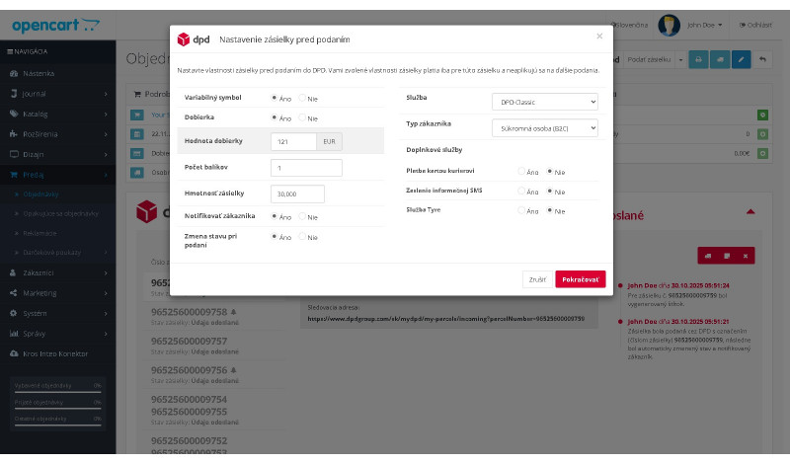Click the Hmotnosť zásielky input field
This screenshot has height=464, width=790.
click(x=297, y=193)
